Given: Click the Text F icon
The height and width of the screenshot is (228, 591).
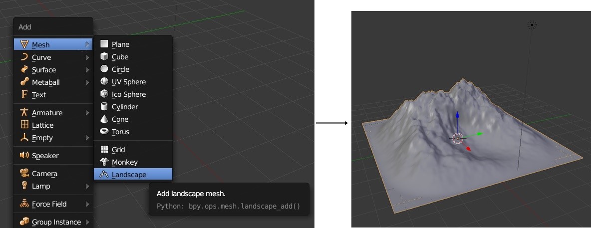Looking at the screenshot, I should 24,94.
